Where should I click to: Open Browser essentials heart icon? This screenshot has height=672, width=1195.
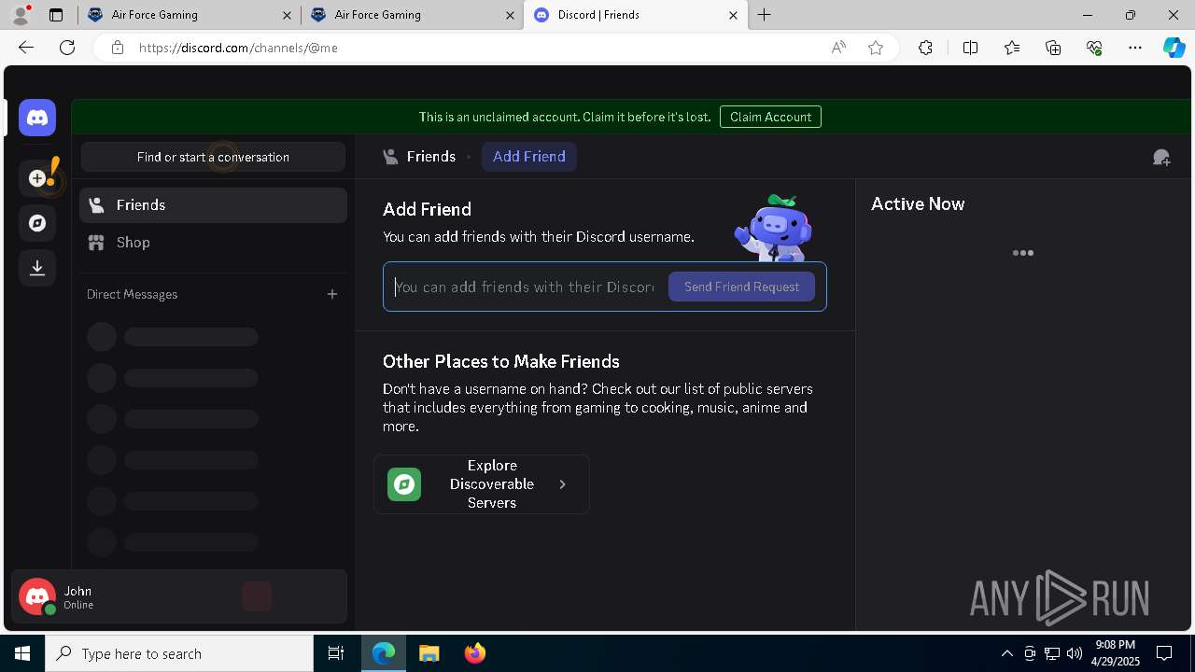(1094, 48)
